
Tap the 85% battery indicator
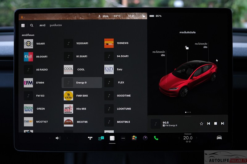click(155, 16)
